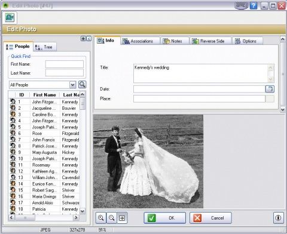Click the person icon for ID 6 Rose row
This screenshot has width=287, height=234.
[x=13, y=133]
